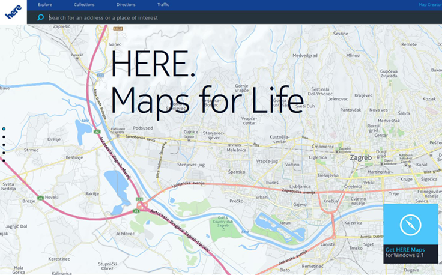Screen dimensions: 442x275
Task: Click the Ivanec map label
Action: coord(115,44)
